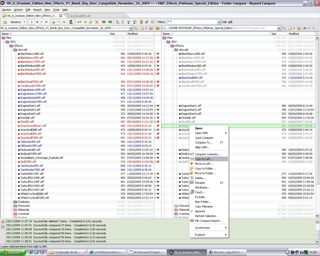Click the right folder path input field
The width and height of the screenshot is (320, 256).
[x=219, y=28]
